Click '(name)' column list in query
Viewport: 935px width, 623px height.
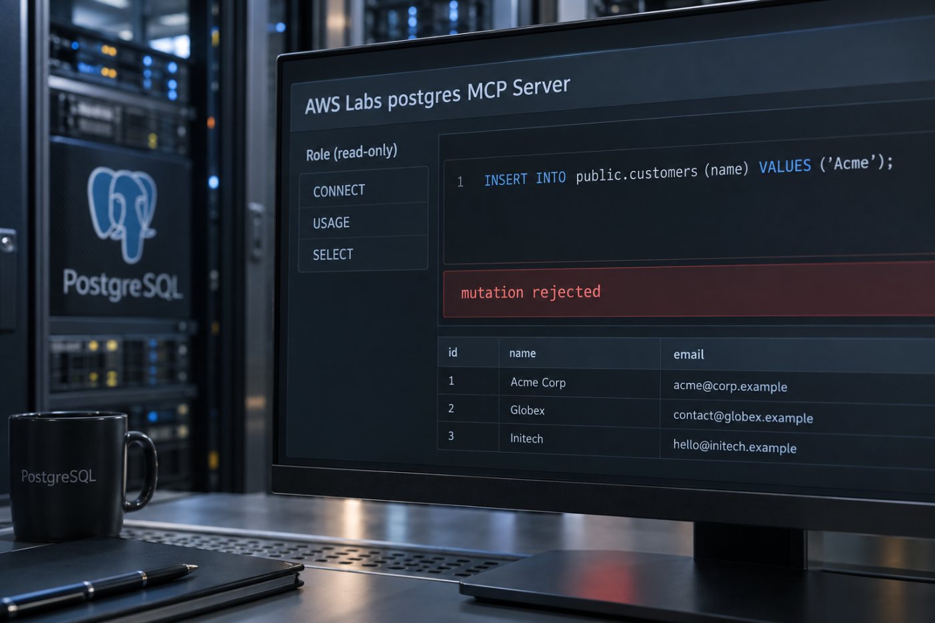click(727, 170)
